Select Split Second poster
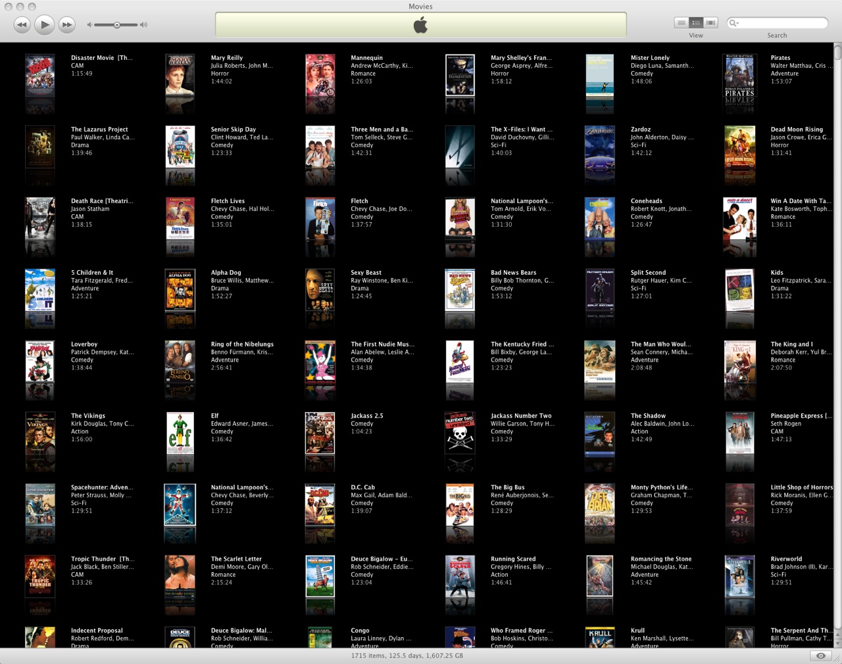The width and height of the screenshot is (842, 664). (600, 290)
